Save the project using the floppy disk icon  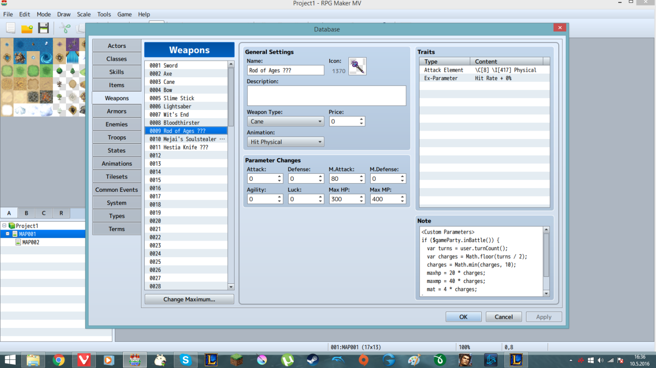tap(43, 28)
